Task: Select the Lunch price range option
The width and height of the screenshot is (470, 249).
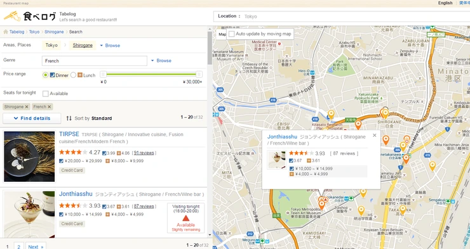Action: point(73,75)
